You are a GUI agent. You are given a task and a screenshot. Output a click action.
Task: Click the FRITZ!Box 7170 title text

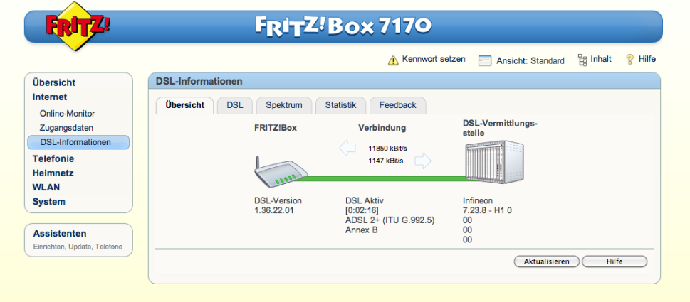(343, 26)
